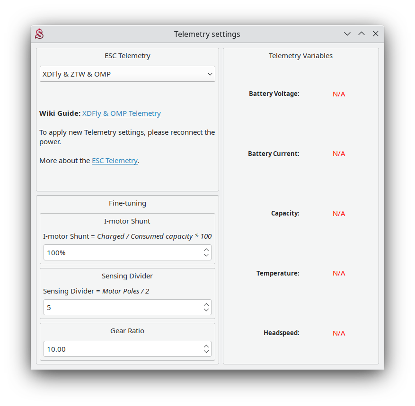
Task: Click the app logo icon in title bar
Action: [x=39, y=34]
